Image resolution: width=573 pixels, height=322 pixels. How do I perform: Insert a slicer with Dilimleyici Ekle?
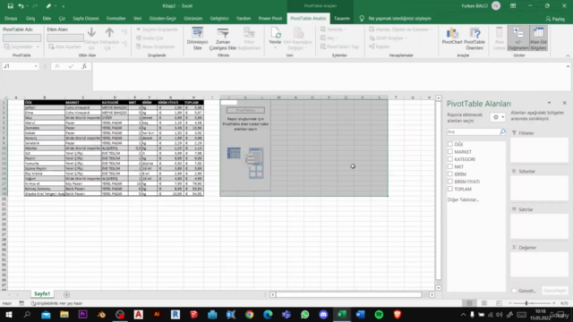coord(197,38)
